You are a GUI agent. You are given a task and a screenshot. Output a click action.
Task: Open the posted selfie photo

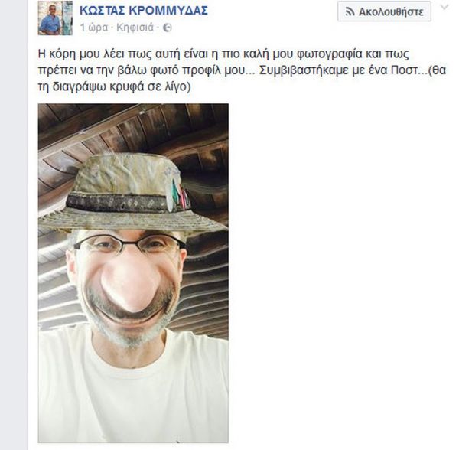coord(133,273)
